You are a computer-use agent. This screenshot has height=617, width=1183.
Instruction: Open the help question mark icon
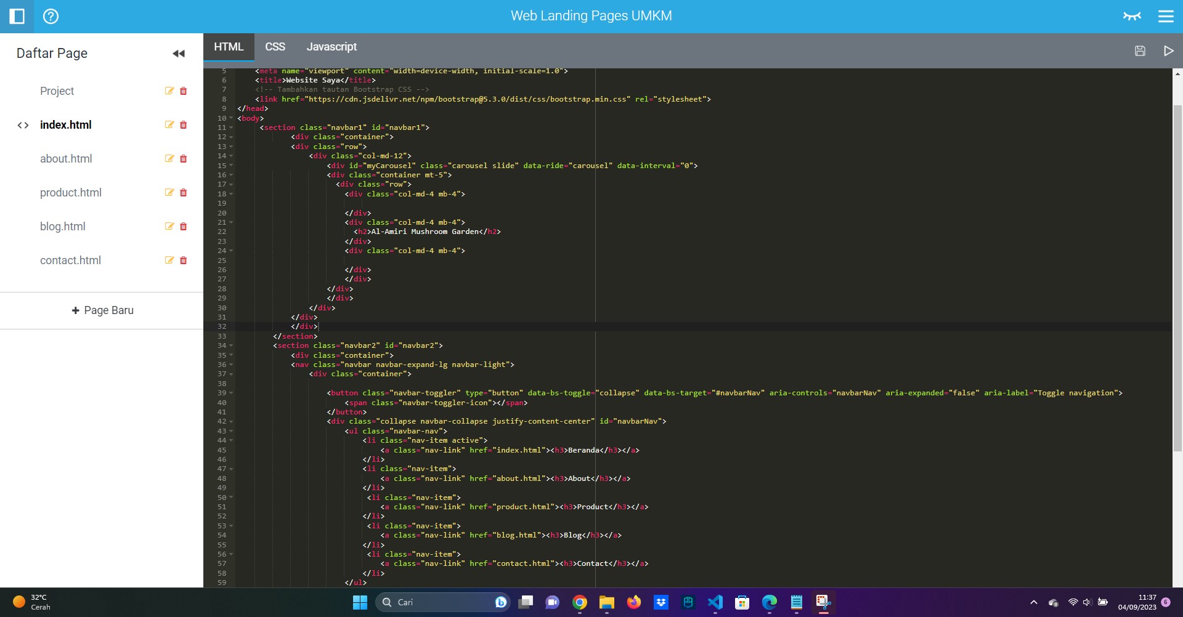pos(51,17)
